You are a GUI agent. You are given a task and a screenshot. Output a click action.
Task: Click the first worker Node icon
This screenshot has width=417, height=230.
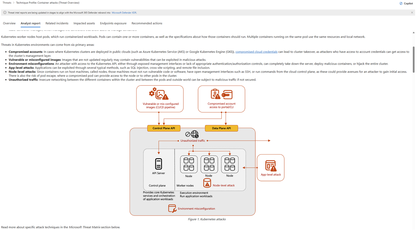(189, 164)
